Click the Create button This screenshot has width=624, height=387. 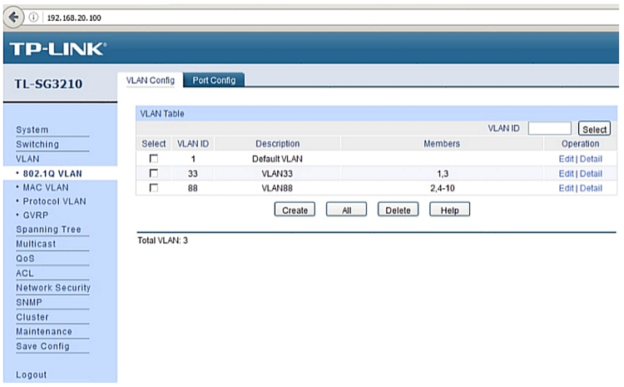coord(295,210)
